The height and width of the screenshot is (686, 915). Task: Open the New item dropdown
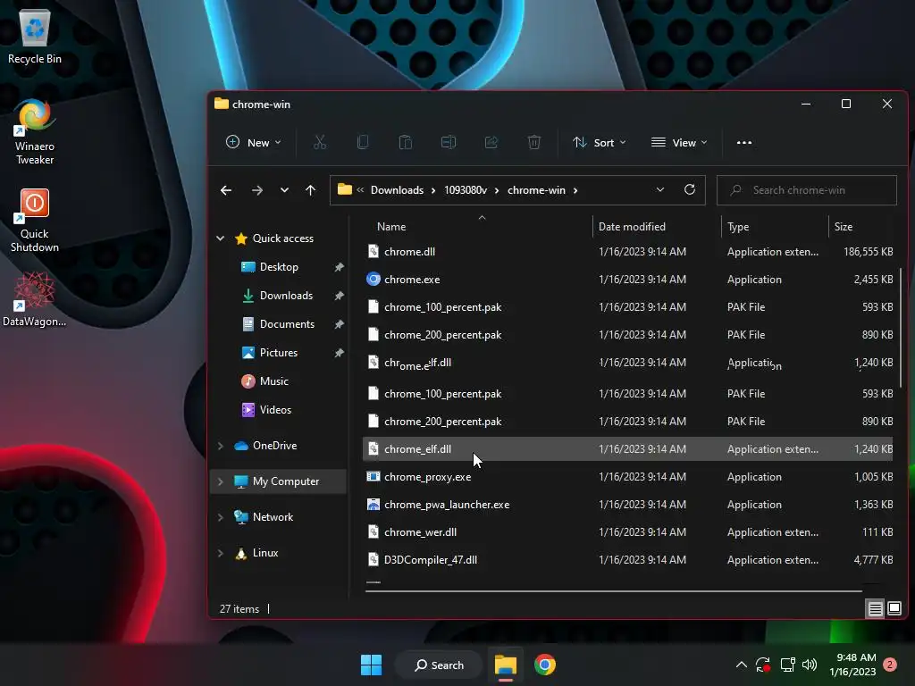pos(253,142)
